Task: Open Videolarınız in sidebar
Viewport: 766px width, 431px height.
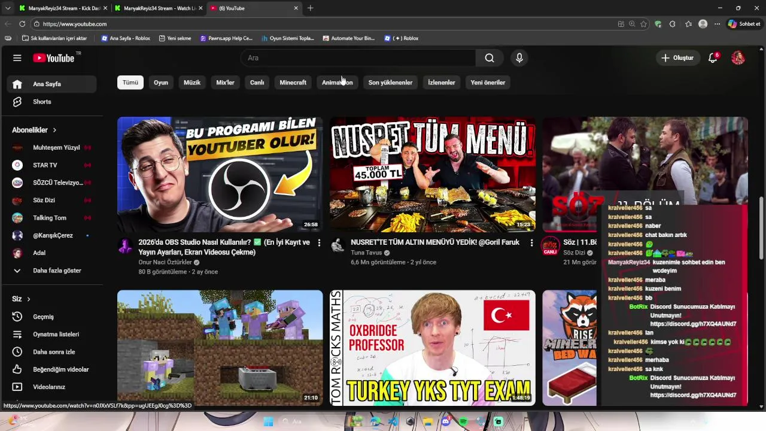Action: [51, 387]
